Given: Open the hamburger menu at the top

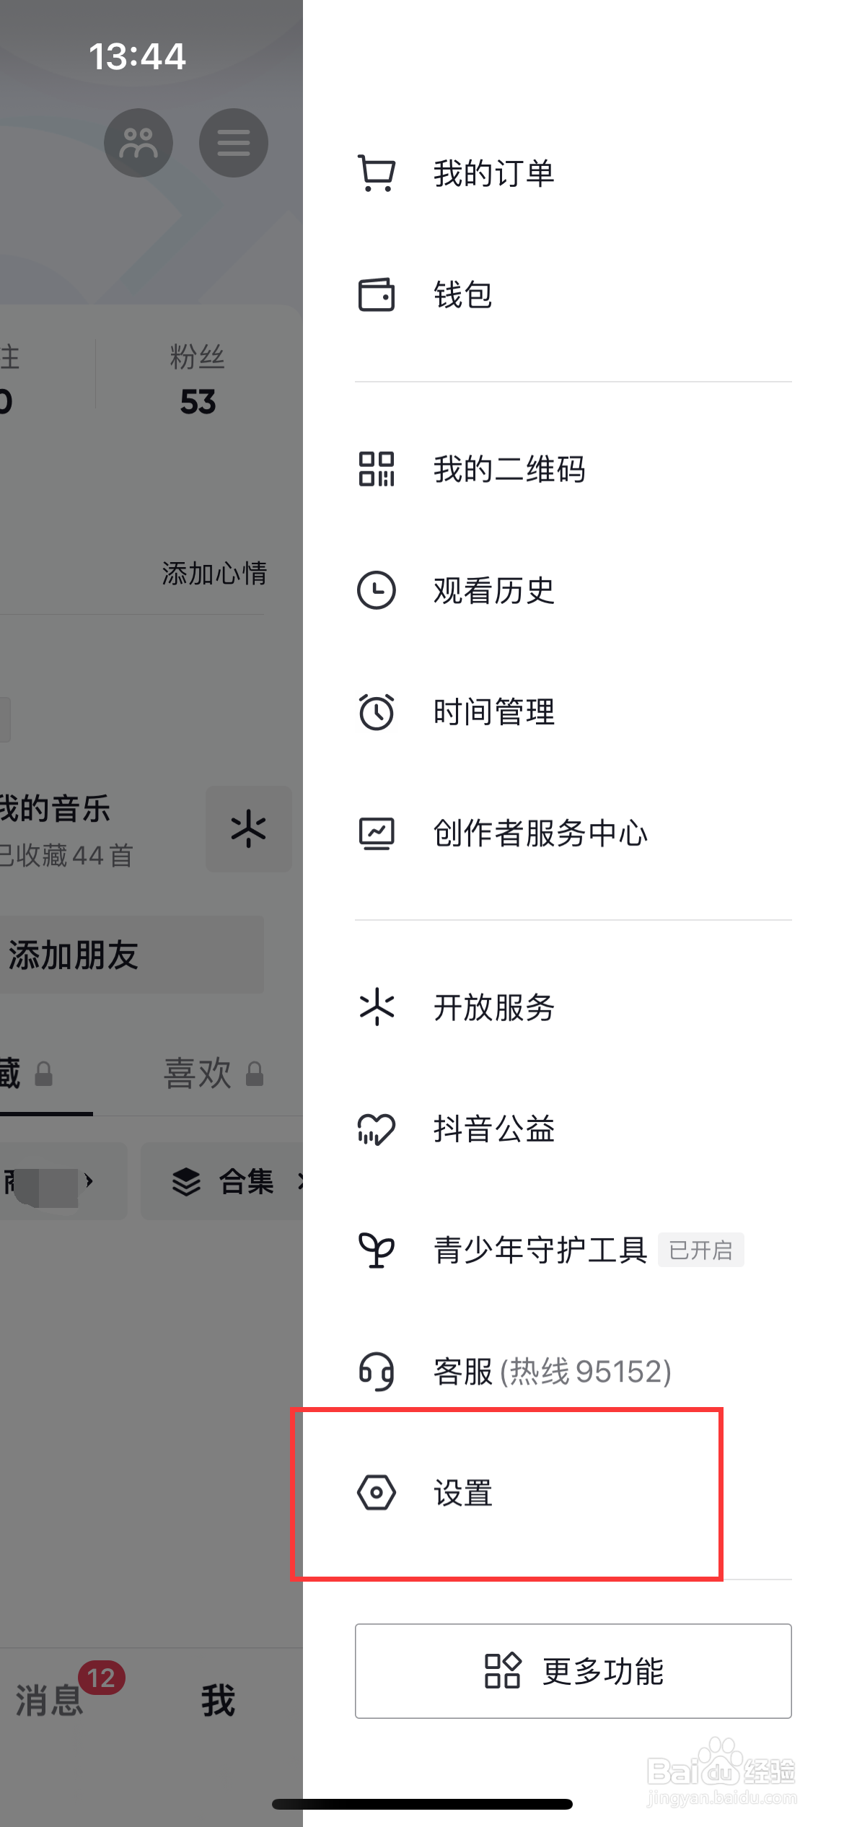Looking at the screenshot, I should coord(233,142).
